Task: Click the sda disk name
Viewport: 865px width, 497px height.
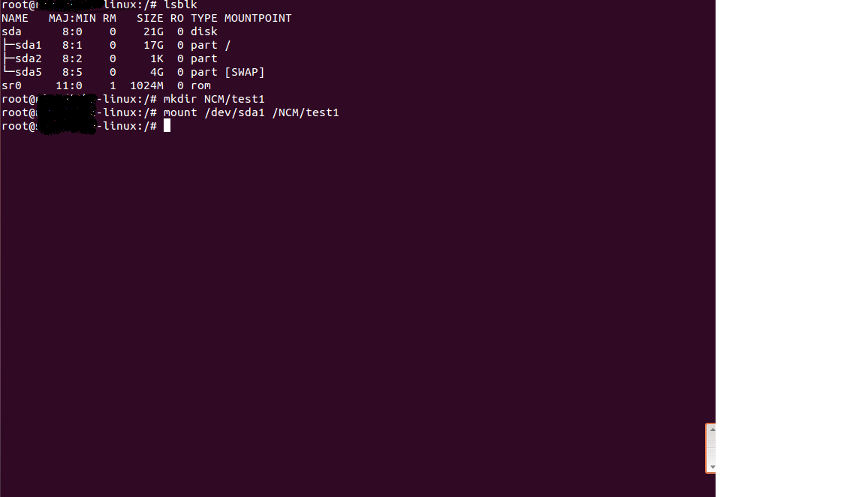Action: 12,31
